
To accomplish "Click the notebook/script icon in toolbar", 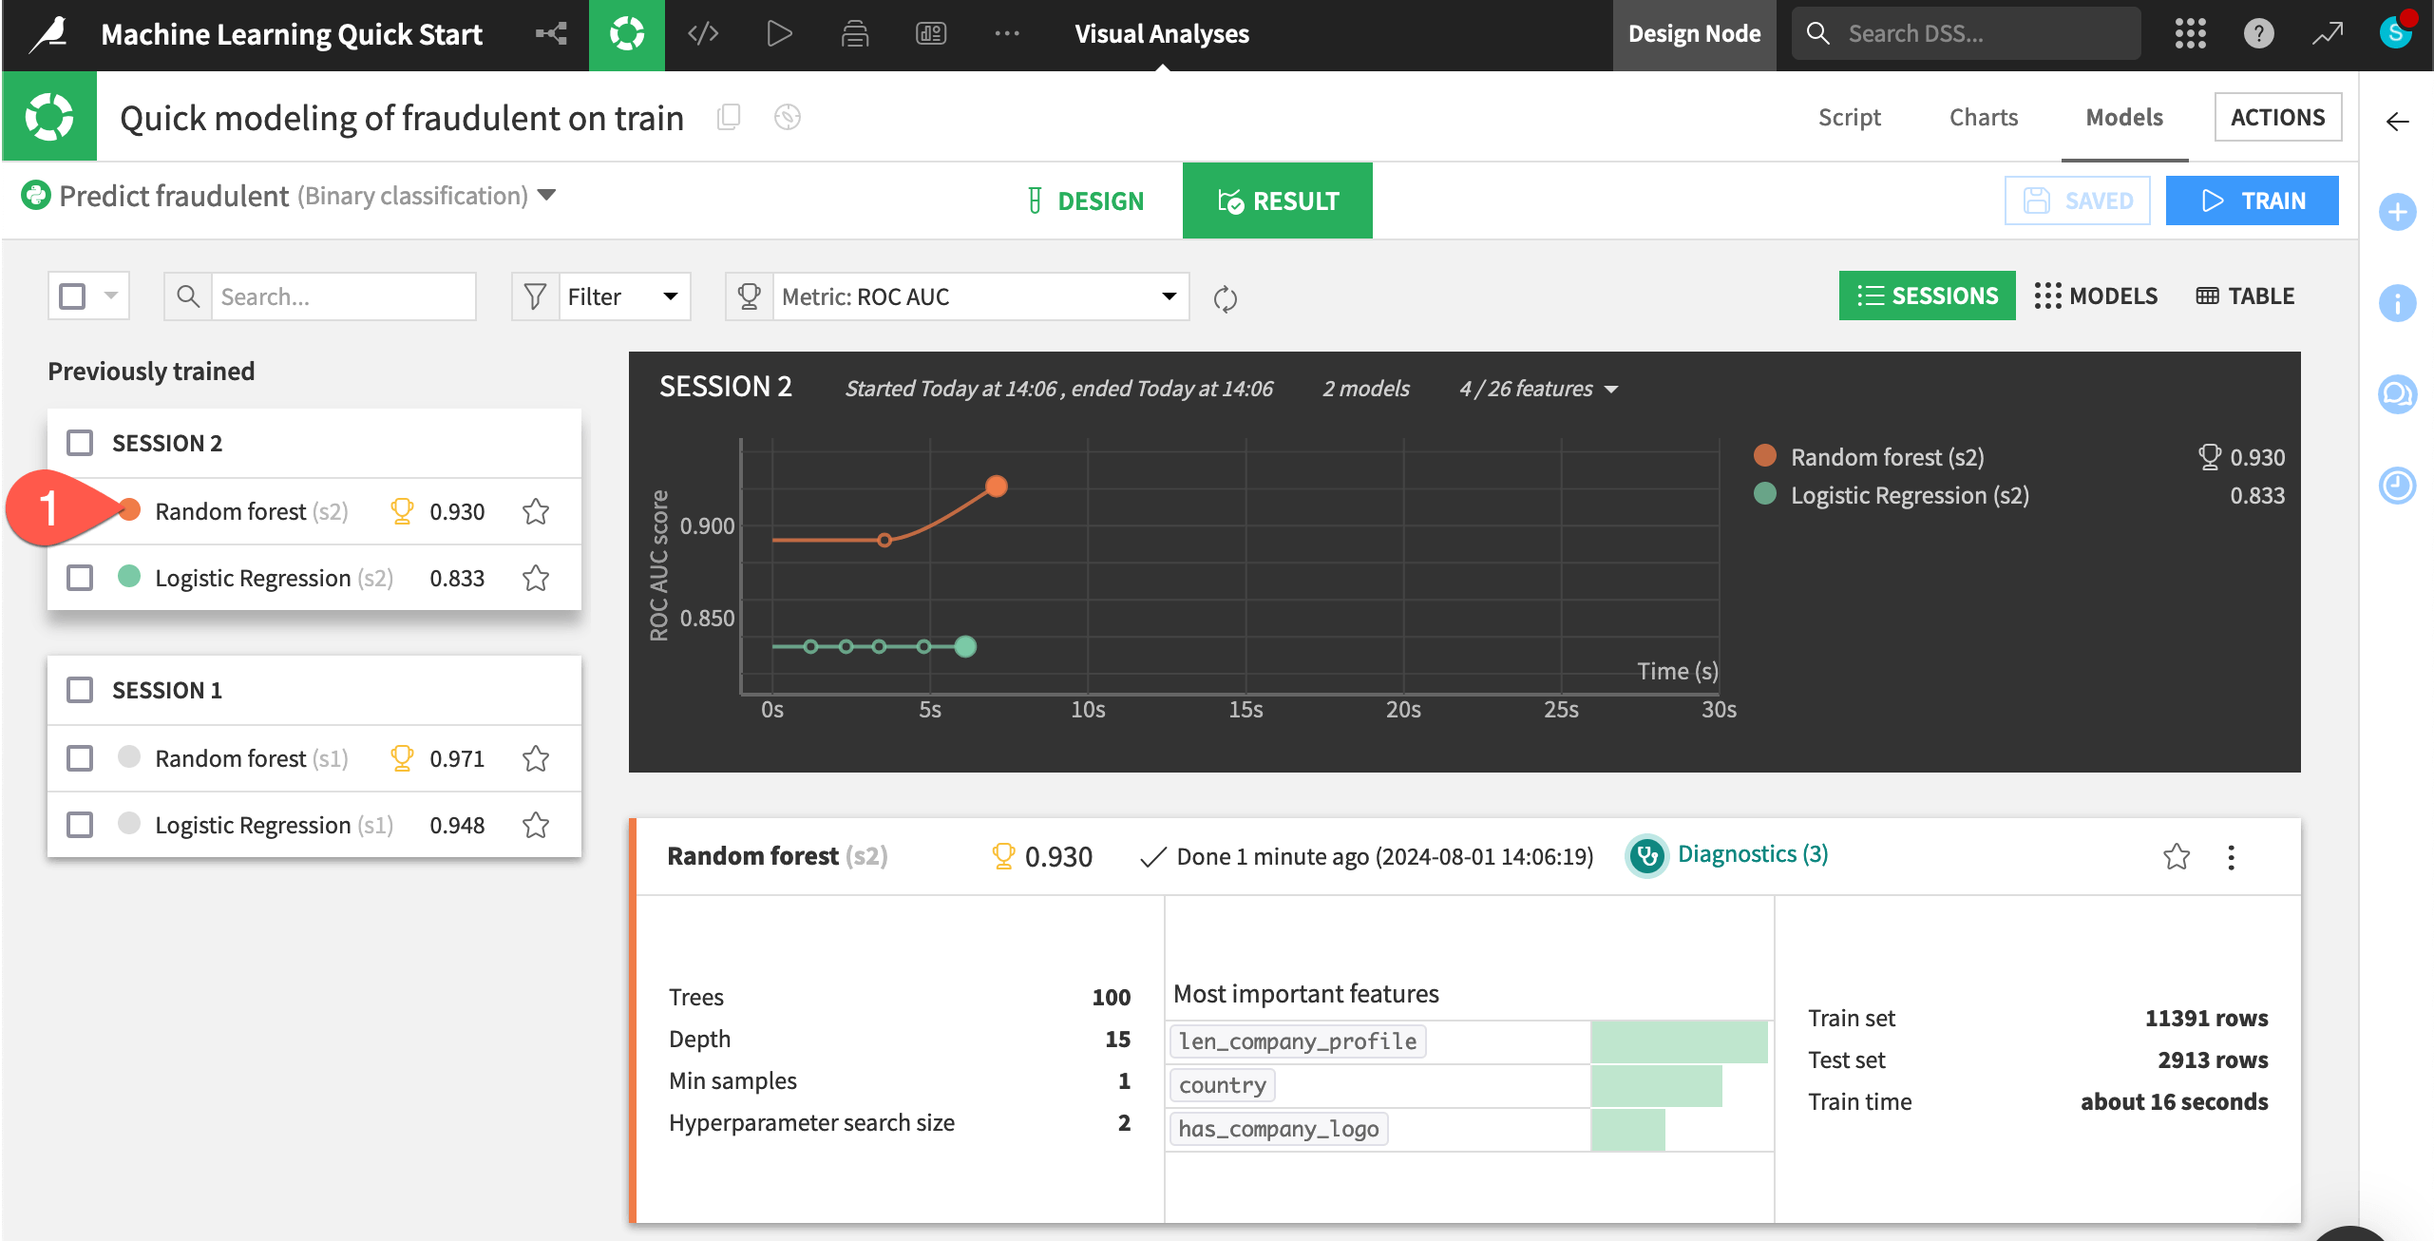I will [x=703, y=31].
